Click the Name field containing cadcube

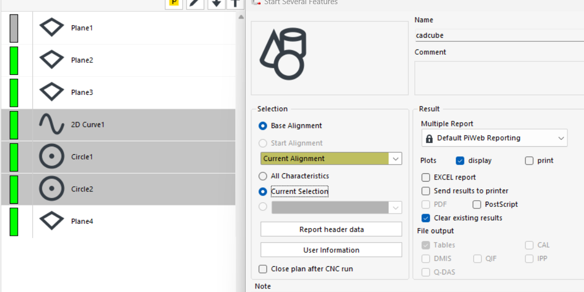click(x=499, y=36)
